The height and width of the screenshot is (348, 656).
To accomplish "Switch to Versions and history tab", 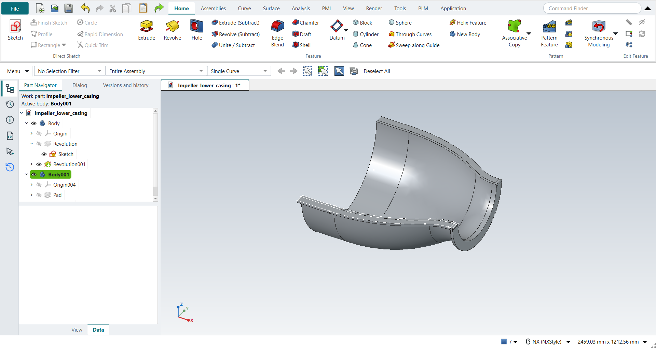I will [126, 85].
